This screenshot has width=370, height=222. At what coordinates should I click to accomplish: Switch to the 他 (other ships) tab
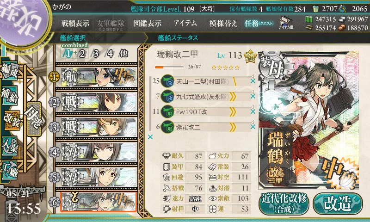(x=123, y=53)
